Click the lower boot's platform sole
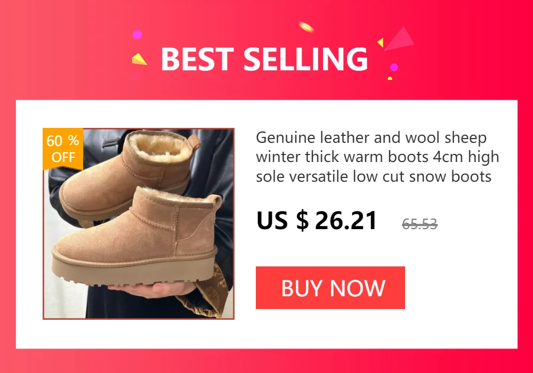 coord(134,269)
